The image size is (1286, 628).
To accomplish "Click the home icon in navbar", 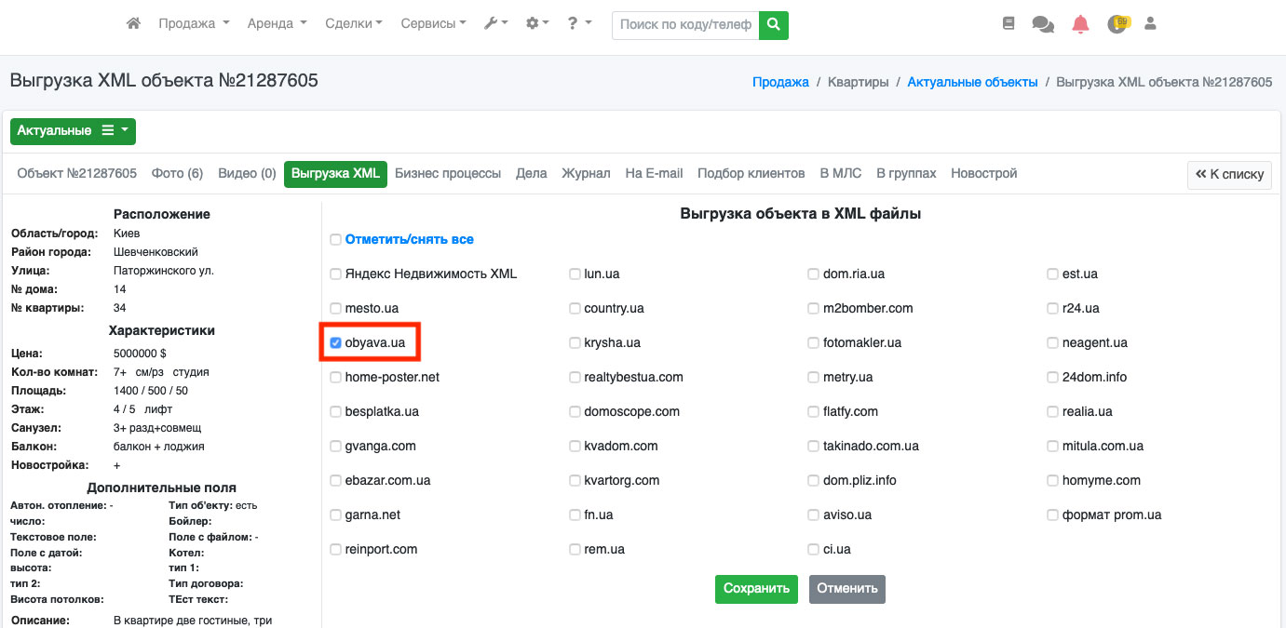I will click(133, 24).
